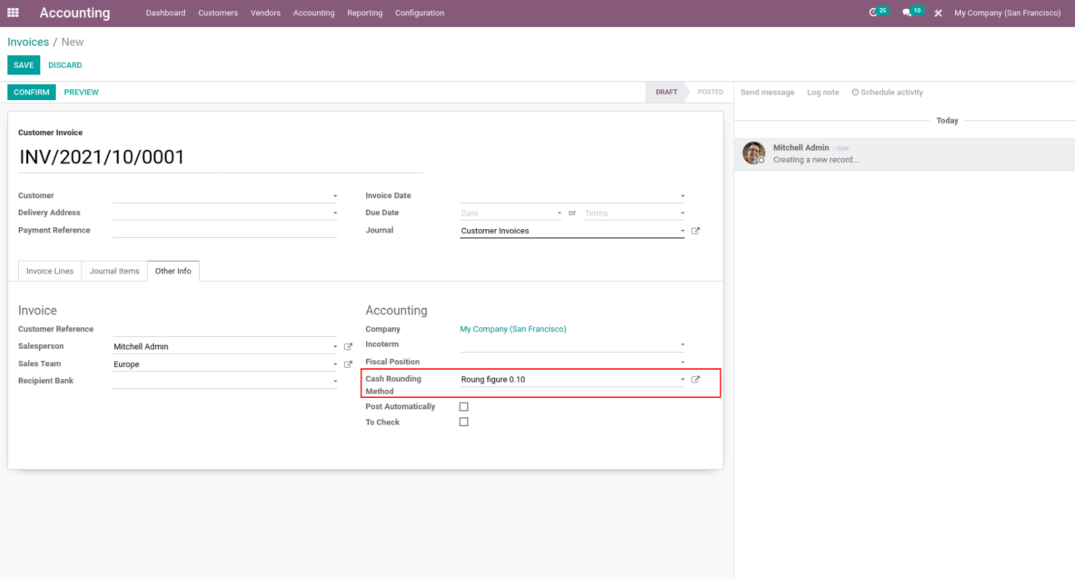Open the Cash Rounding Method external link icon
The image size is (1075, 580).
695,379
